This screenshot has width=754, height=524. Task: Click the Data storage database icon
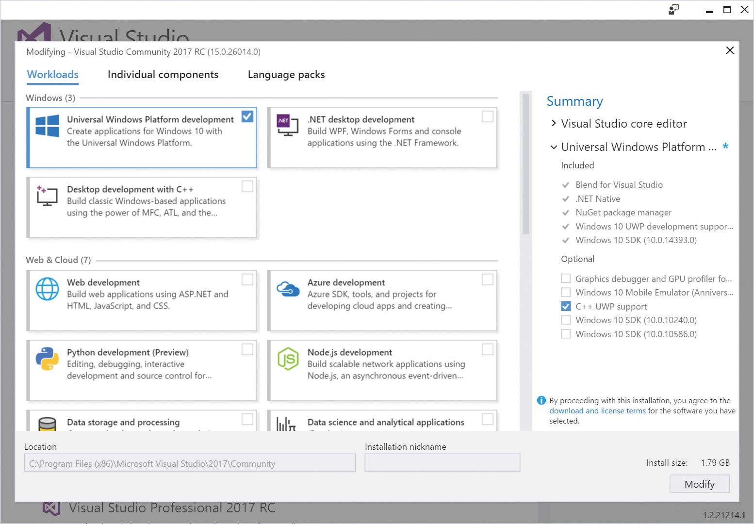click(47, 424)
